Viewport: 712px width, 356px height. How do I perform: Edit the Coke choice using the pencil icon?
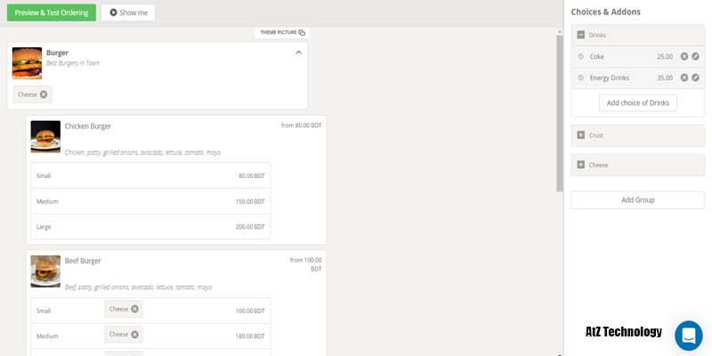(695, 56)
